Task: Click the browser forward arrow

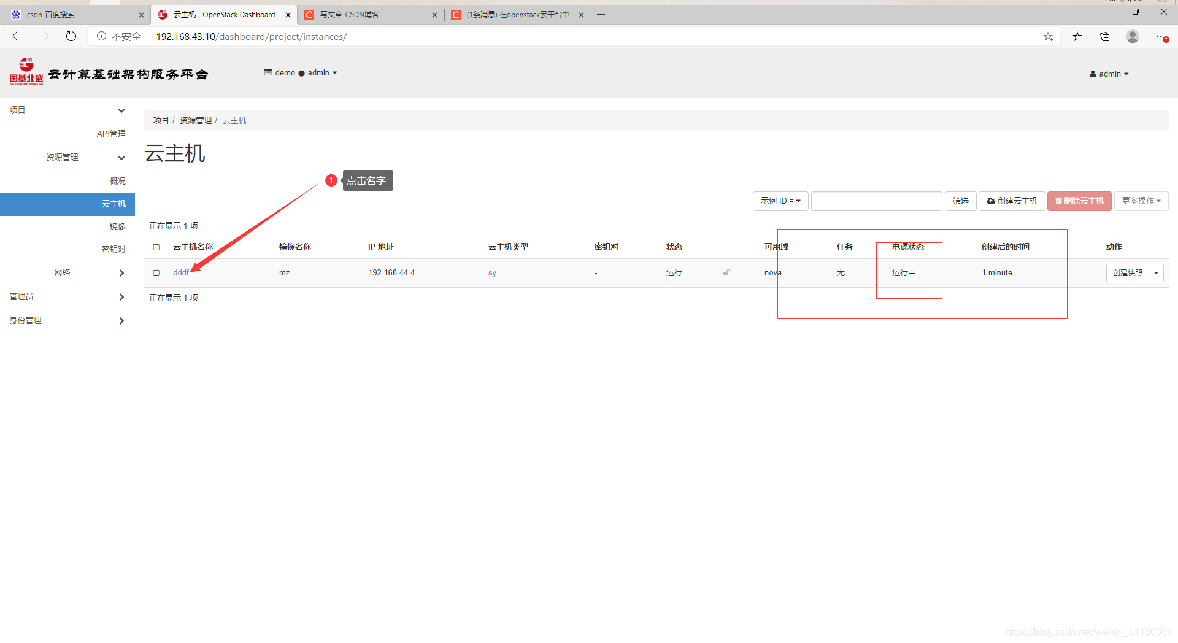Action: [x=44, y=36]
